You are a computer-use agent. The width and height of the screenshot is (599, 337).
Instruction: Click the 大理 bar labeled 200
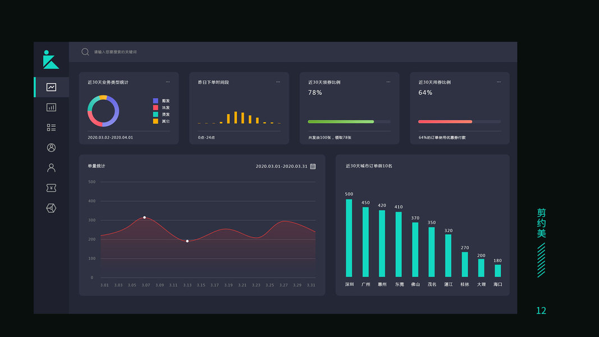point(481,268)
